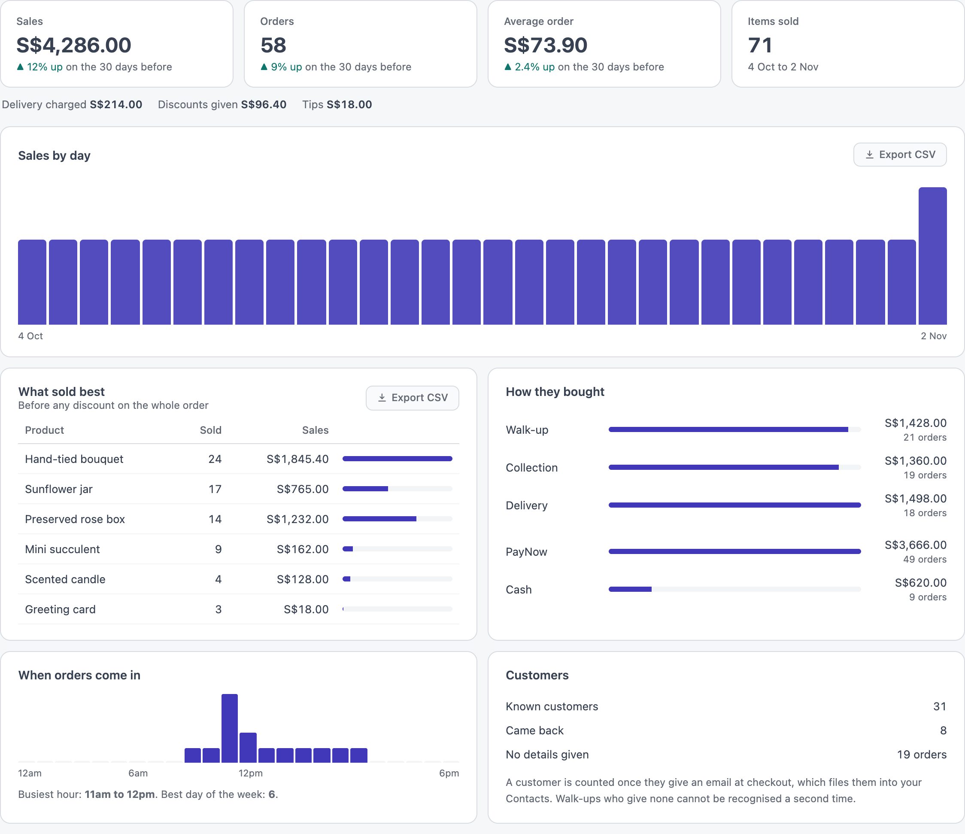Sort by the Product column header
The image size is (965, 834).
[x=44, y=430]
